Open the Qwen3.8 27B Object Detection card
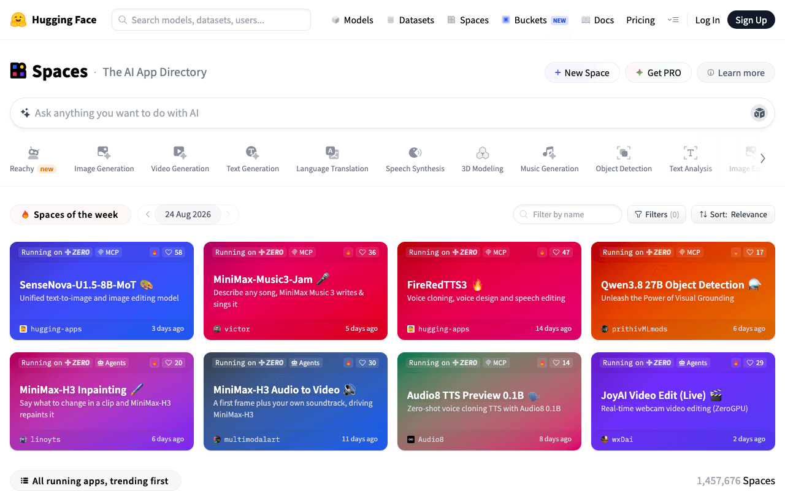The height and width of the screenshot is (491, 785). click(683, 291)
